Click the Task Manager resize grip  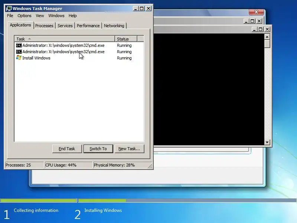(x=150, y=166)
